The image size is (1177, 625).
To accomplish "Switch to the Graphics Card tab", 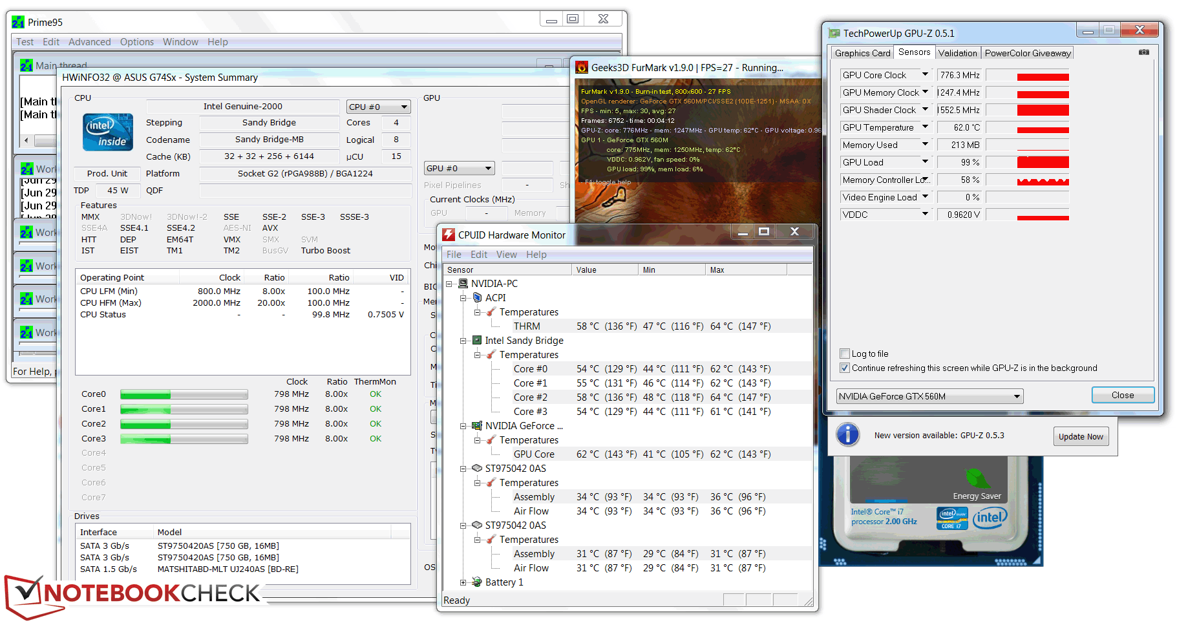I will coord(862,53).
